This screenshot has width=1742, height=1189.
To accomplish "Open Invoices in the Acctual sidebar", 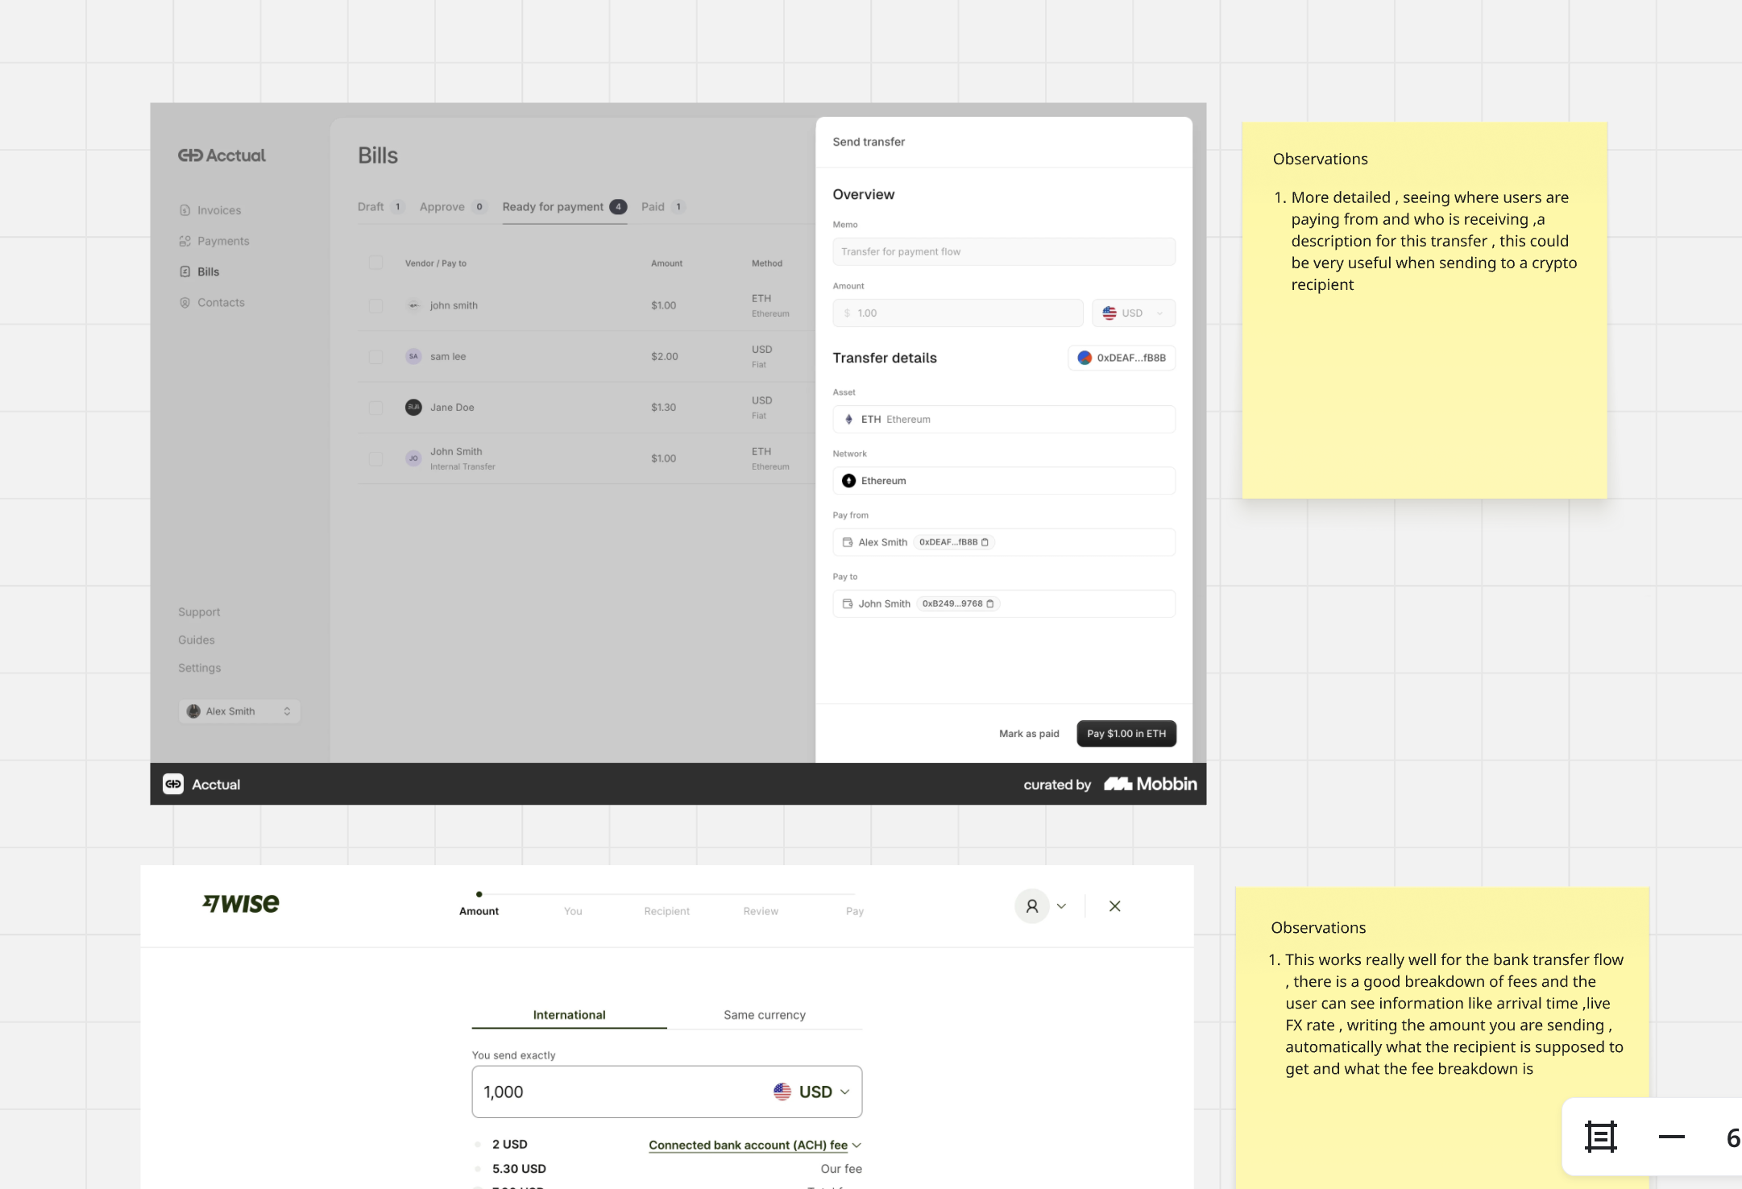I will point(210,210).
